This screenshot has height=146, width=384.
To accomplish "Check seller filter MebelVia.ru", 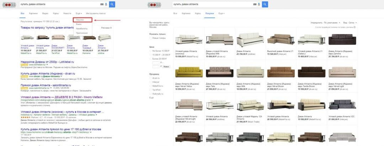I will (x=151, y=86).
